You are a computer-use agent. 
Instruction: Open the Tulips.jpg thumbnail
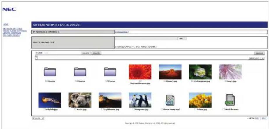pyautogui.click(x=200, y=100)
